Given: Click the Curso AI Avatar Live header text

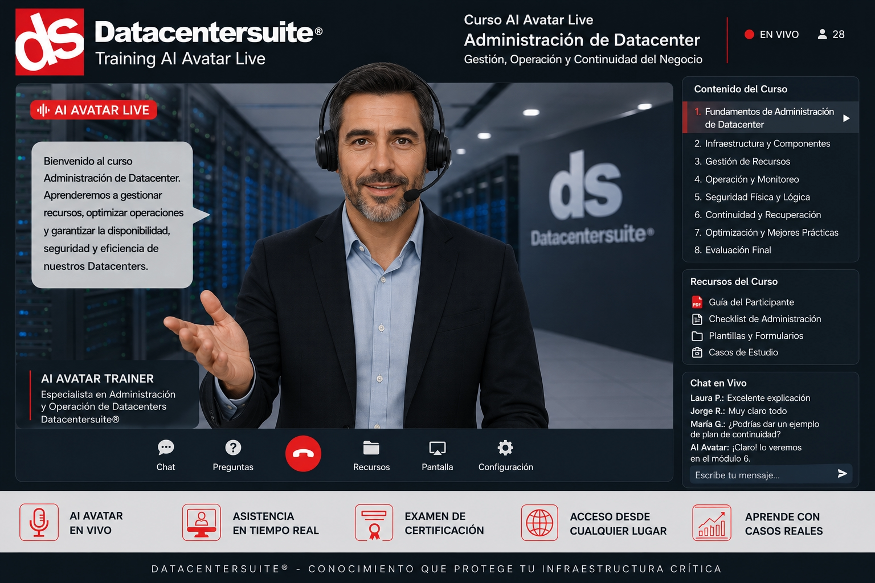Looking at the screenshot, I should coord(528,20).
